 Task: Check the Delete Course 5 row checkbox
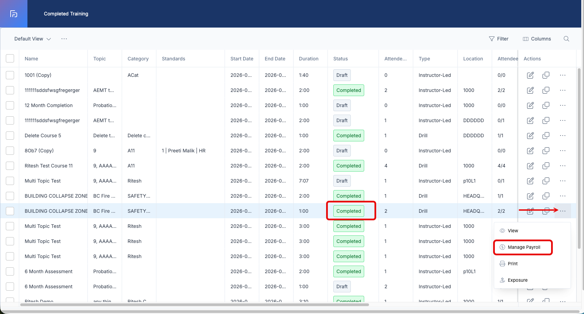point(10,136)
